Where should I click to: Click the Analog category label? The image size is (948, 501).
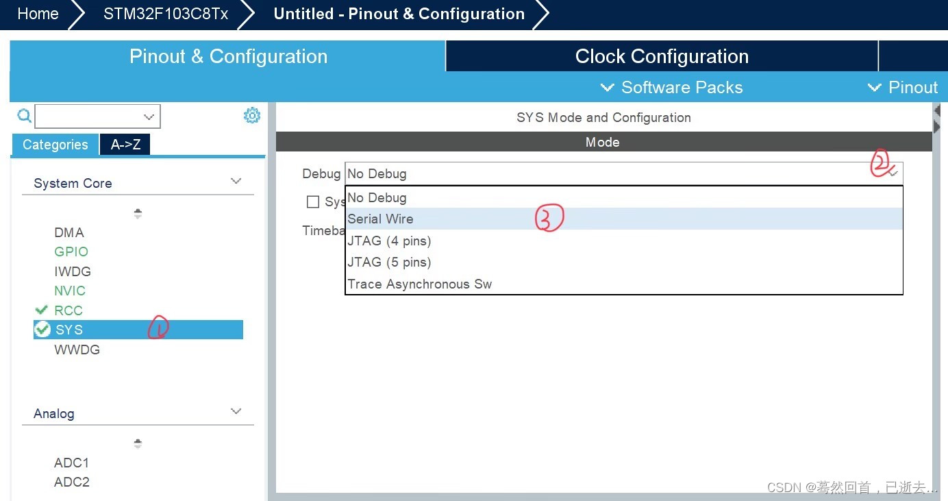tap(54, 413)
